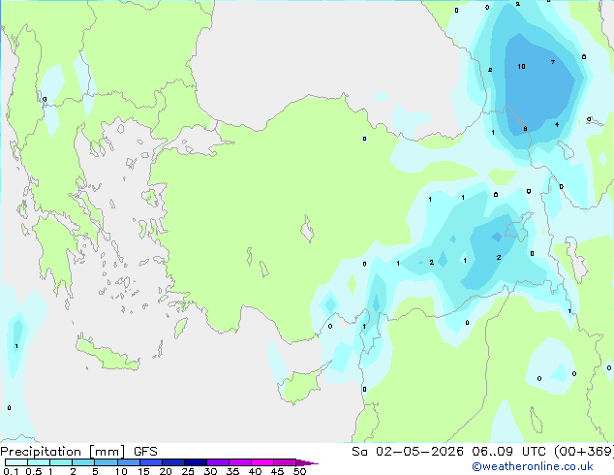Image resolution: width=614 pixels, height=475 pixels.
Task: Click the '10' precipitation value on the map
Action: (x=521, y=67)
